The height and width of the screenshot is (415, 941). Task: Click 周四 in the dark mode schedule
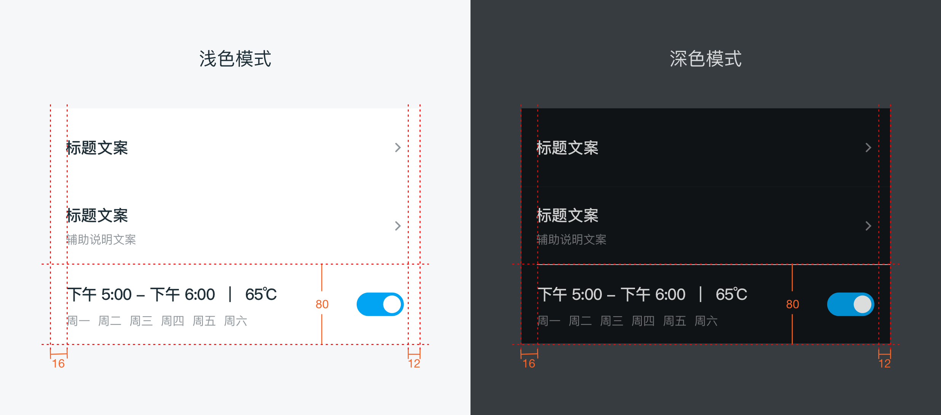click(643, 321)
